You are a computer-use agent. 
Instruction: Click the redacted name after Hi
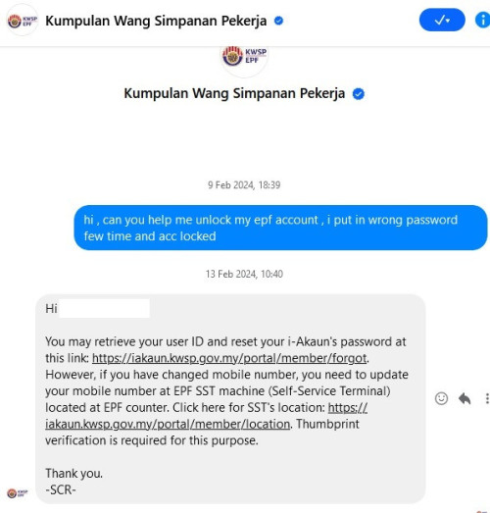click(104, 308)
